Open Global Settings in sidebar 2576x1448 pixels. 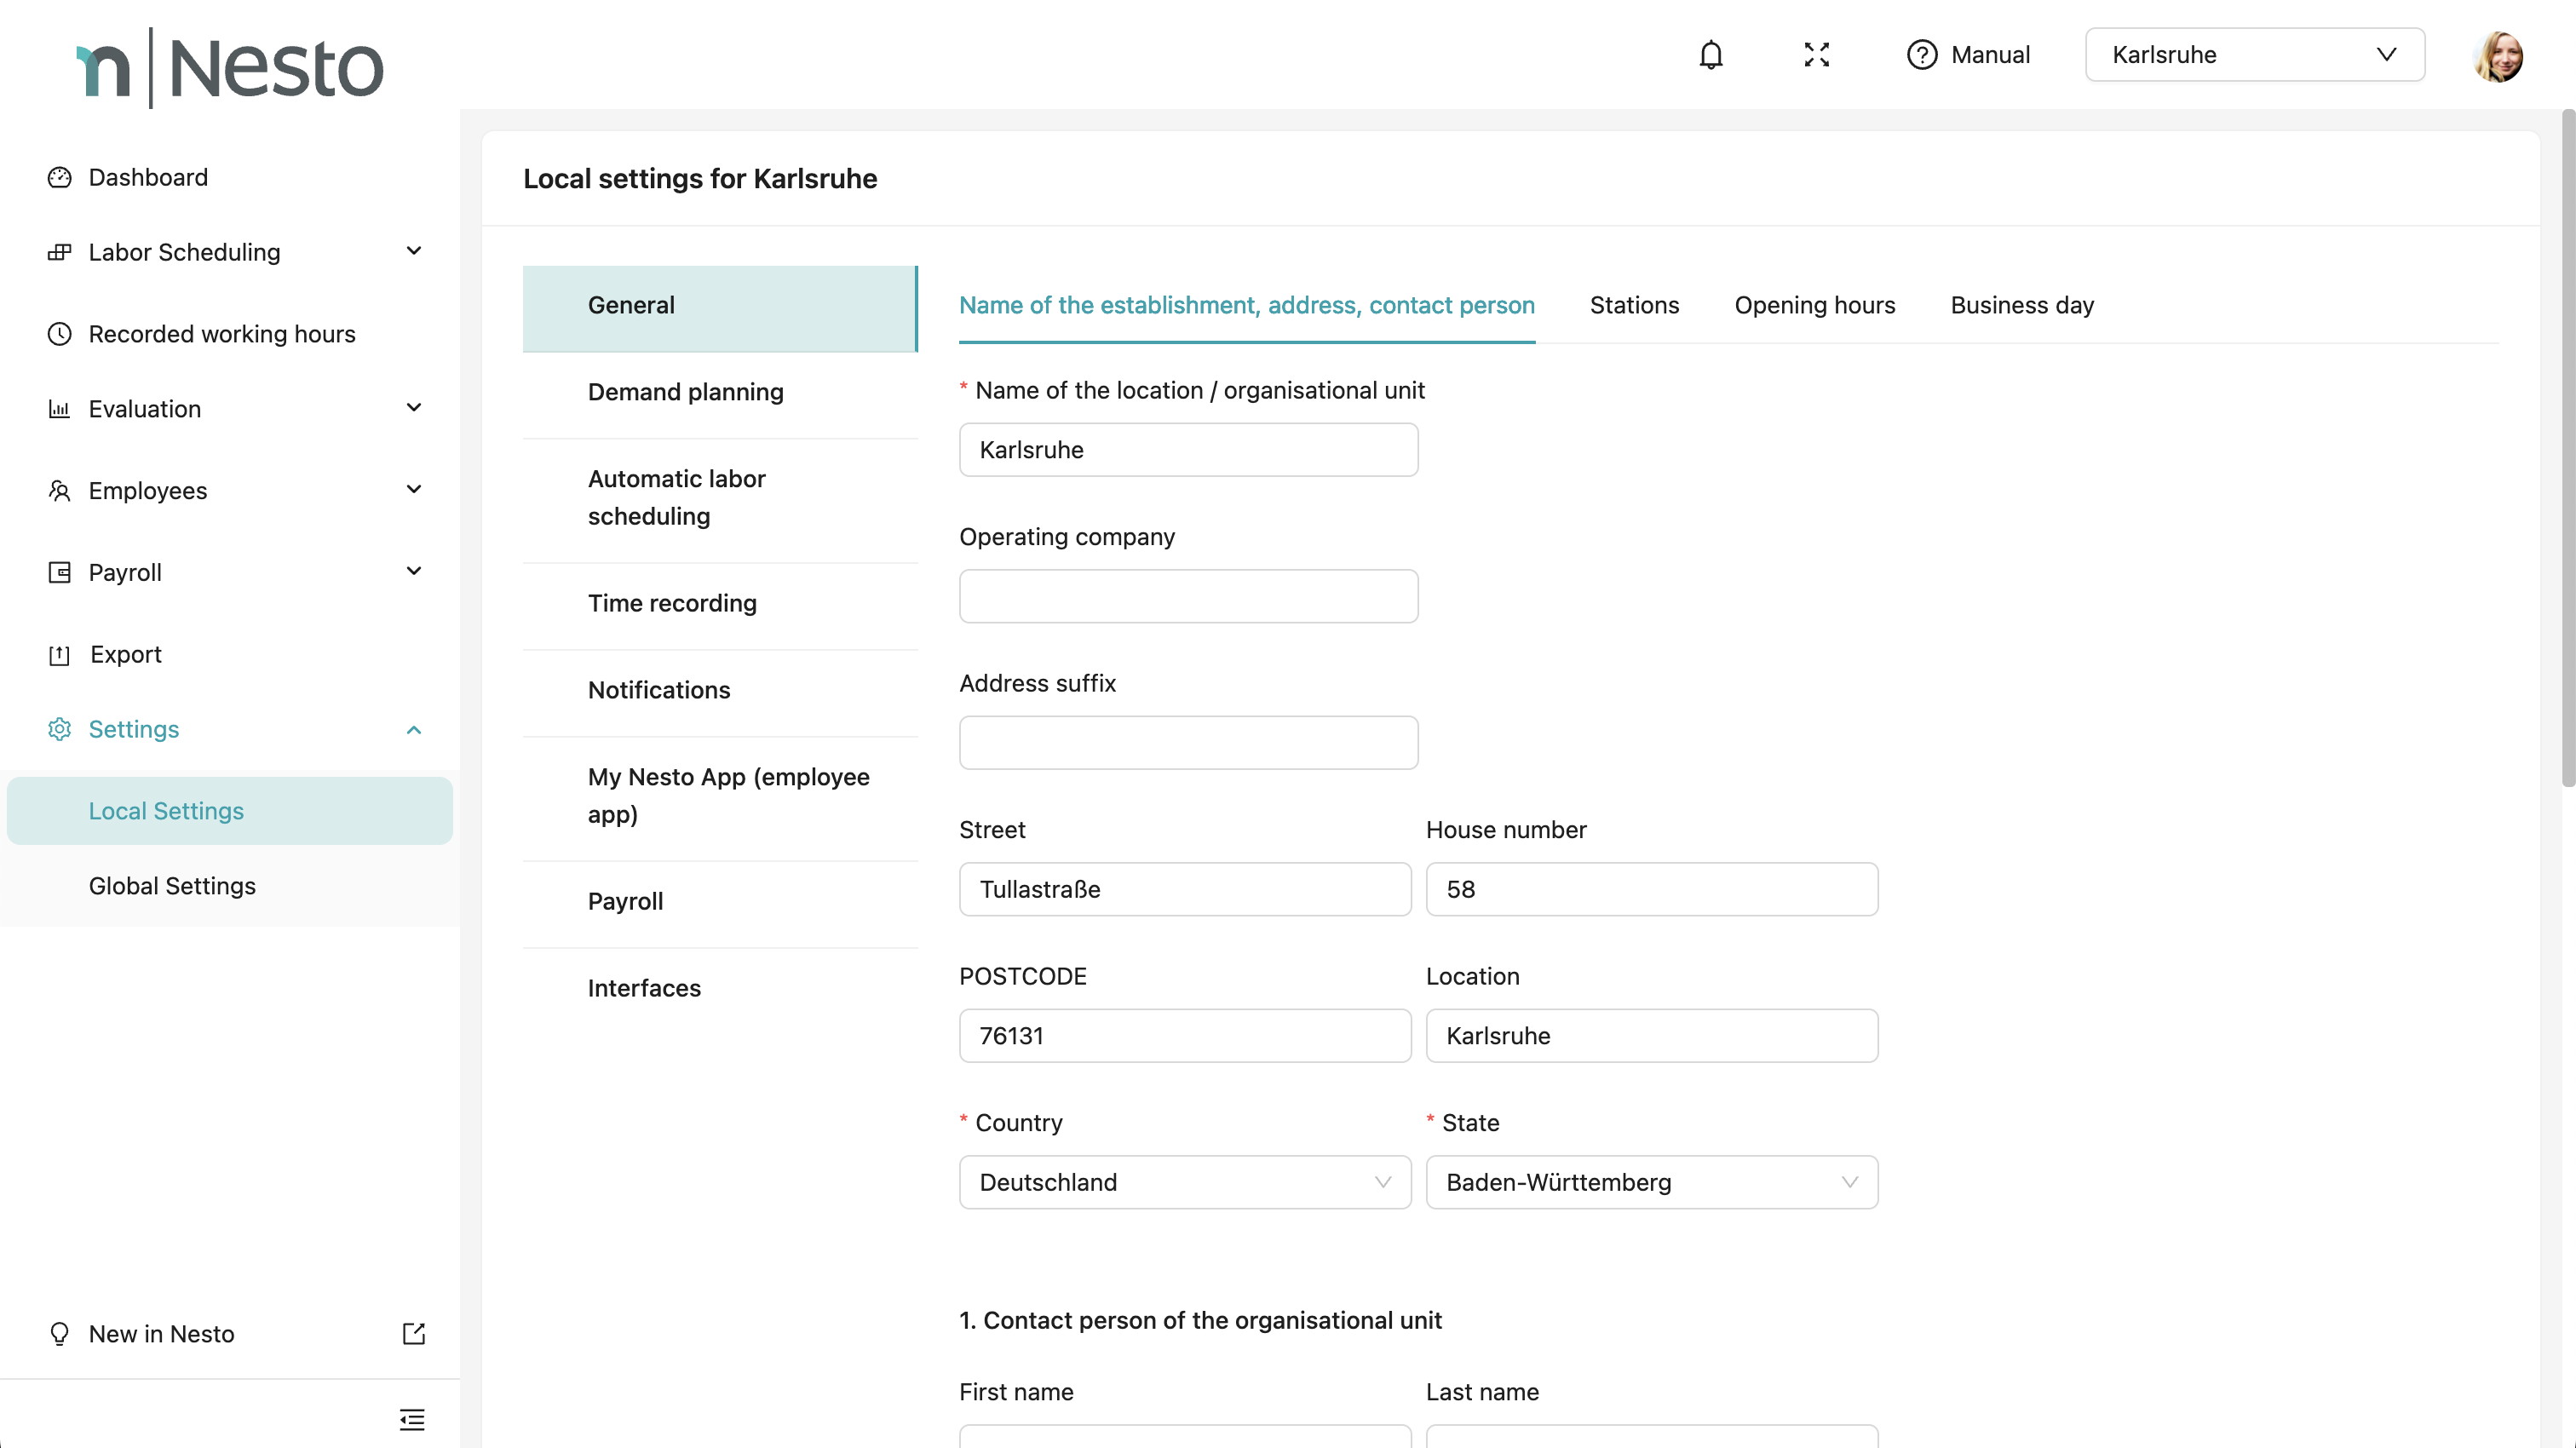click(x=172, y=886)
